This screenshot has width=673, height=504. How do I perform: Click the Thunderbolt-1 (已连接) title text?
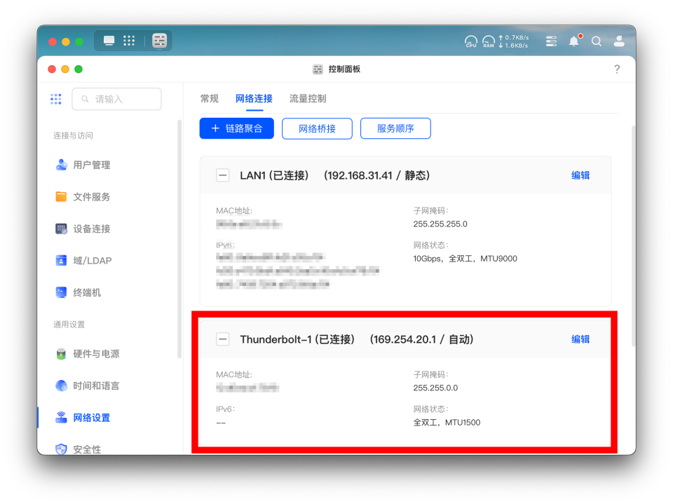(297, 339)
